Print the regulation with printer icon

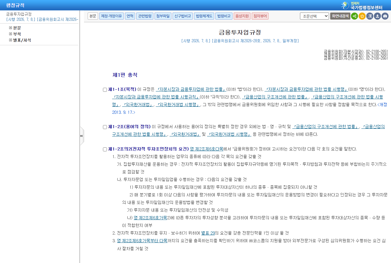click(385, 16)
